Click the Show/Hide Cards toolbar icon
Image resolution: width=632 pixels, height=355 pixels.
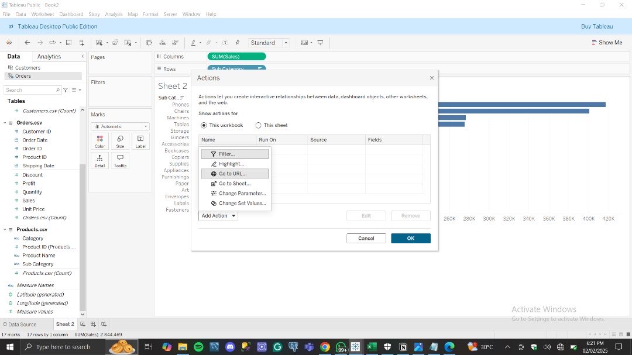point(304,42)
